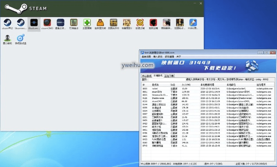Sort by 本地更新时间 column header
The width and height of the screenshot is (277, 167).
pos(202,84)
